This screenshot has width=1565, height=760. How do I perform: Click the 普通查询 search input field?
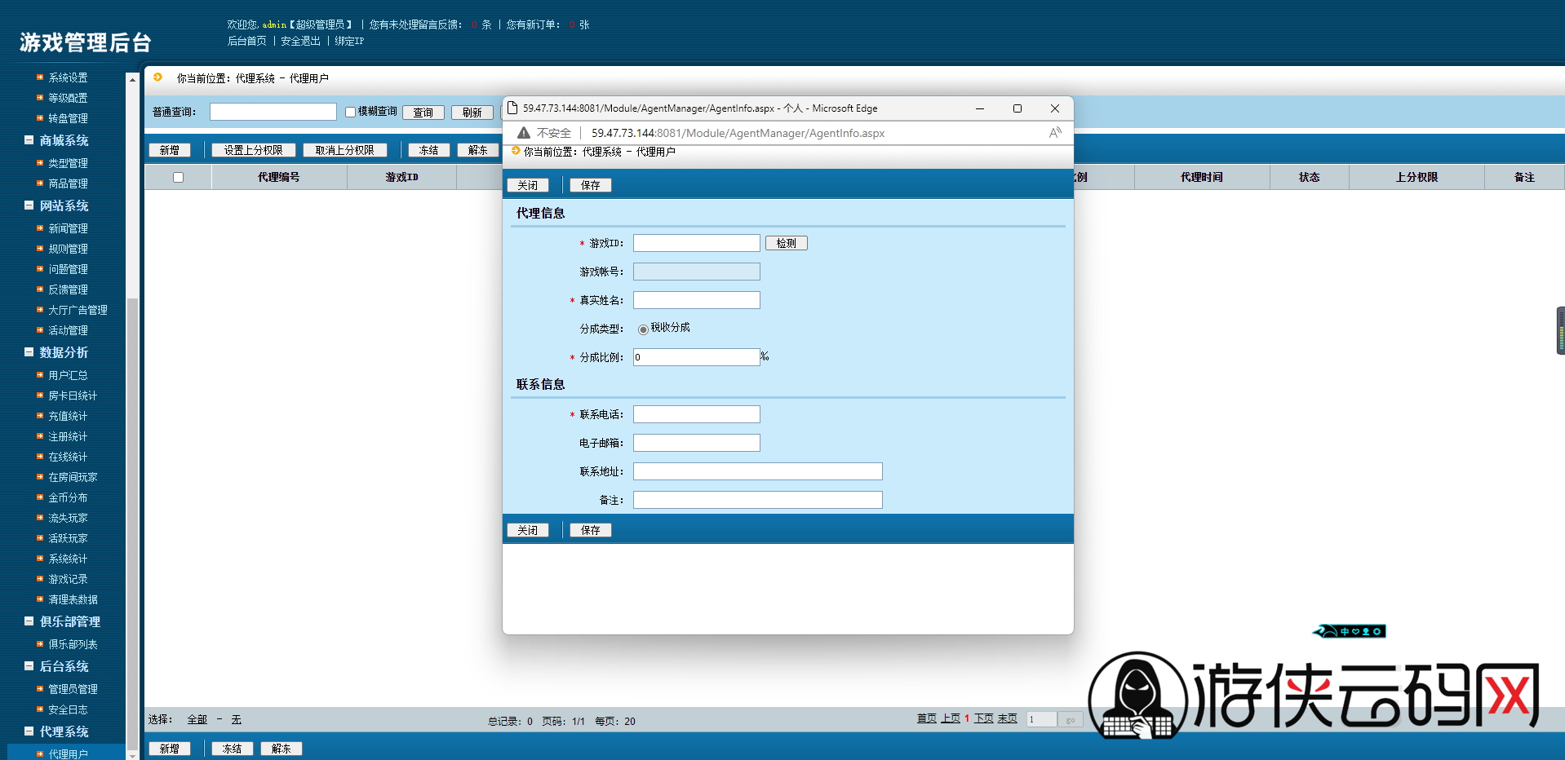point(273,112)
